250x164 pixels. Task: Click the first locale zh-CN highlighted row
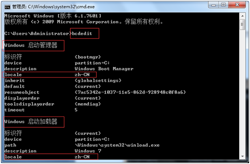pos(49,75)
